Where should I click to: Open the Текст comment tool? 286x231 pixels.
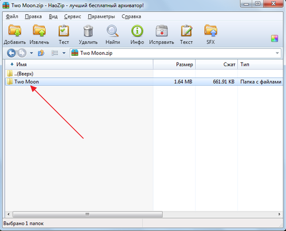click(186, 34)
